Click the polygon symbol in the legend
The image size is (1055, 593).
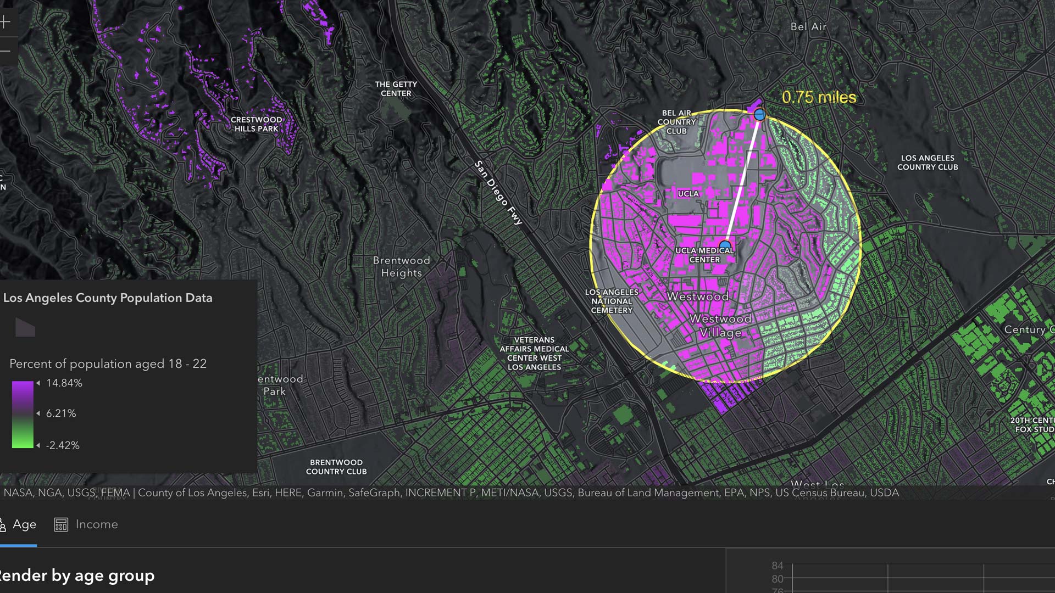25,328
